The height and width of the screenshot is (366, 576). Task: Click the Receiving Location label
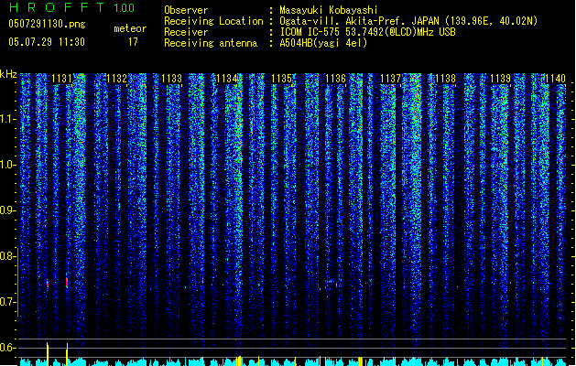click(213, 21)
